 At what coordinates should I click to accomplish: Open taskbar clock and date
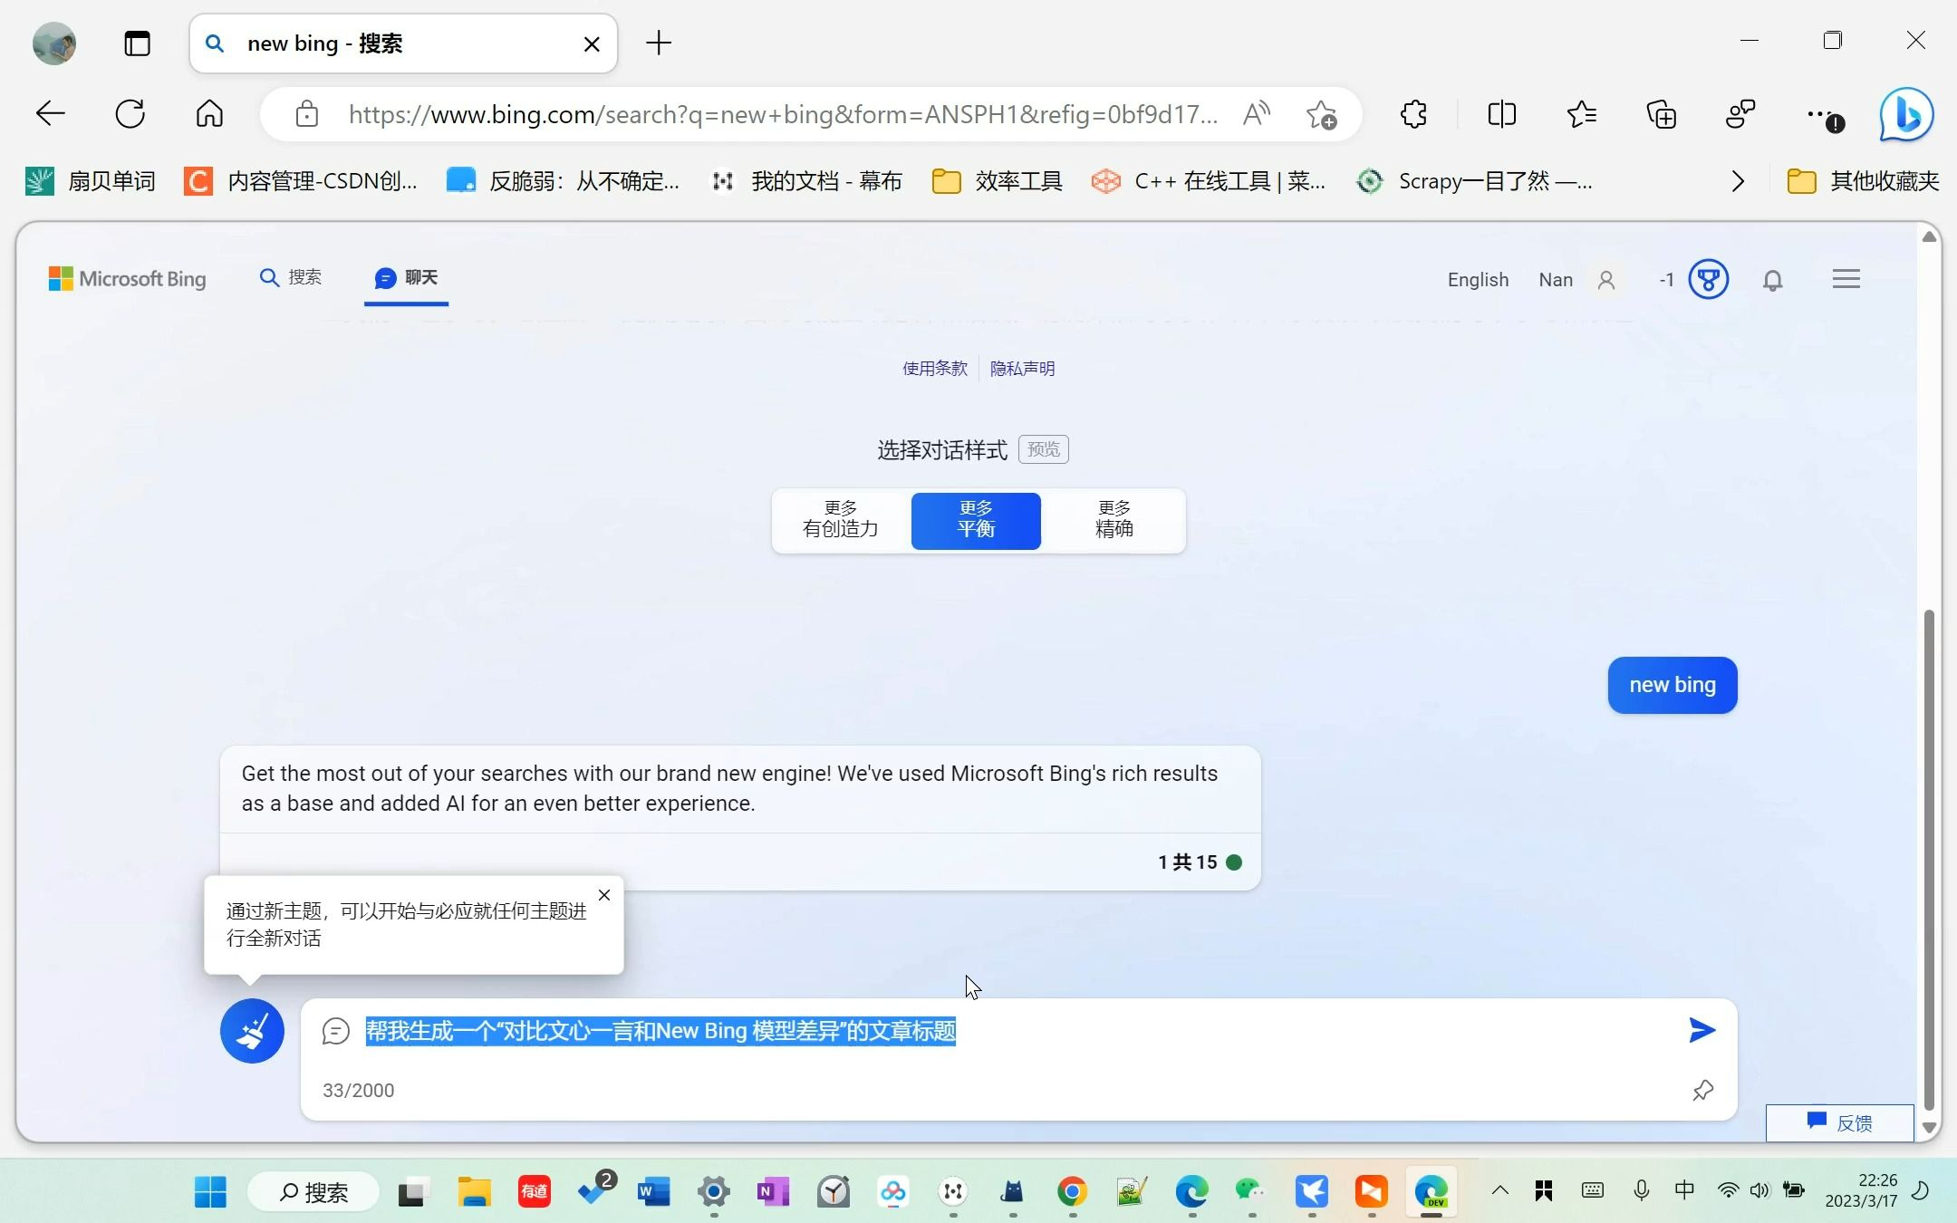click(x=1861, y=1190)
